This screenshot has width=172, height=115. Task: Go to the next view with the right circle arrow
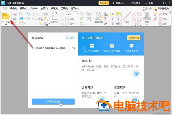point(35,19)
